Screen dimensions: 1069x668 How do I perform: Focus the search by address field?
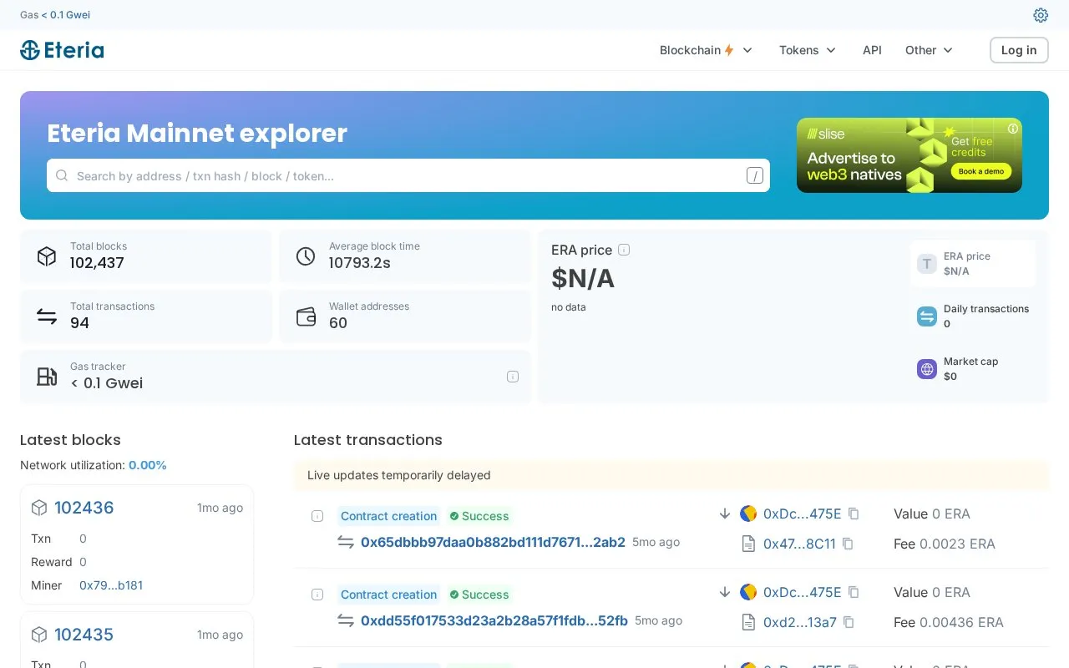point(408,175)
